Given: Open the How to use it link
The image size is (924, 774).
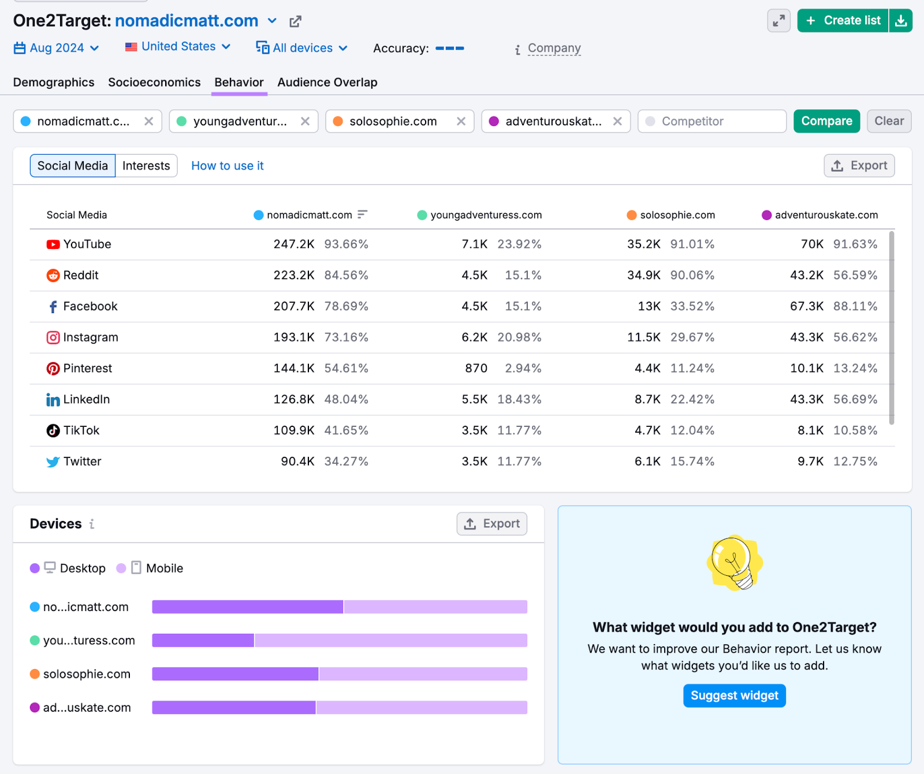Looking at the screenshot, I should (x=228, y=166).
